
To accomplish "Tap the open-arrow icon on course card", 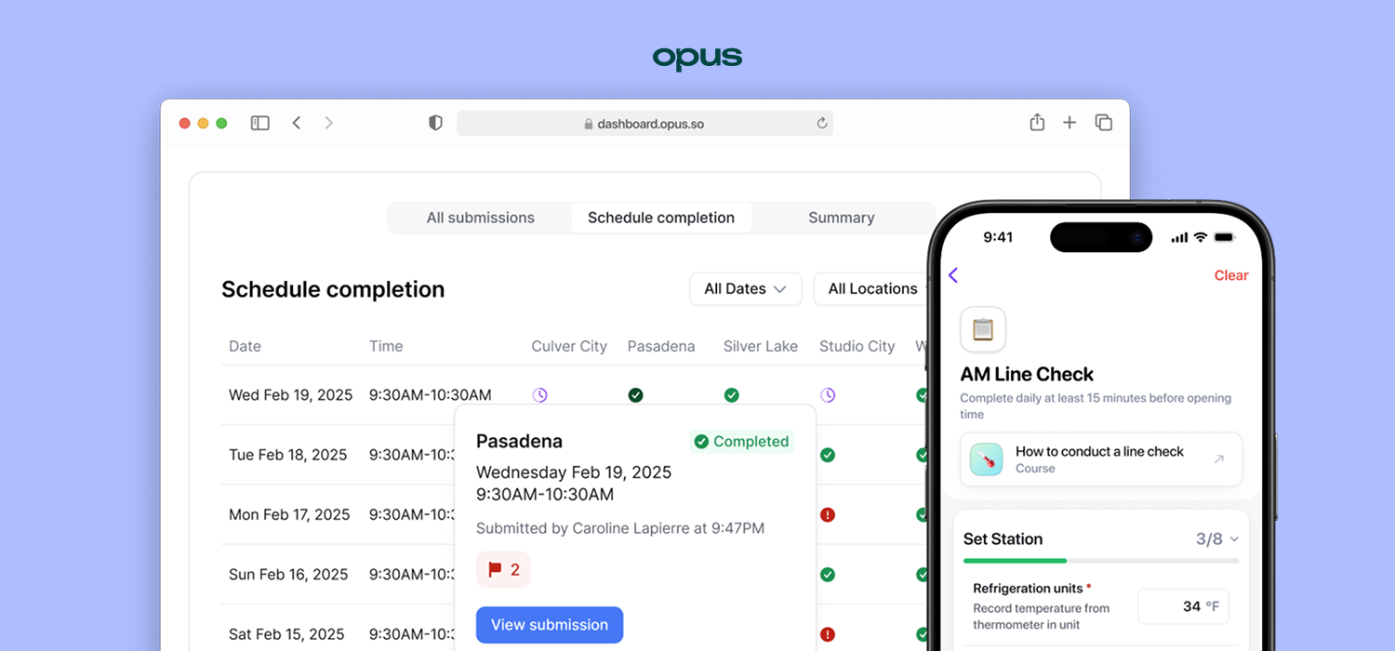I will click(1219, 459).
